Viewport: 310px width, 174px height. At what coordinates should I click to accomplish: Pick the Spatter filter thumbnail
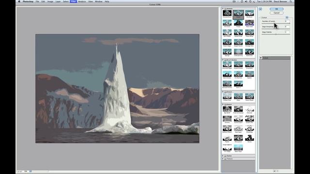coord(249,74)
